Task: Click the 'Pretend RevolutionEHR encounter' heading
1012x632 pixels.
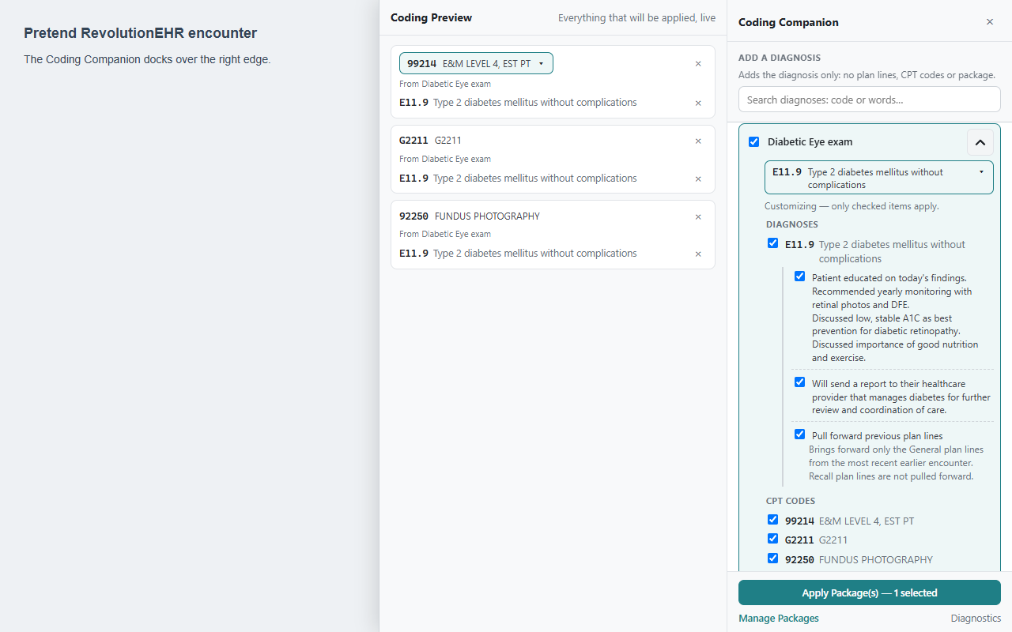Action: click(x=140, y=33)
